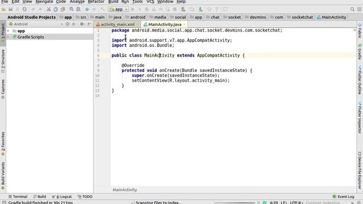363x204 pixels.
Task: Click the Redo toolbar icon
Action: click(x=40, y=10)
